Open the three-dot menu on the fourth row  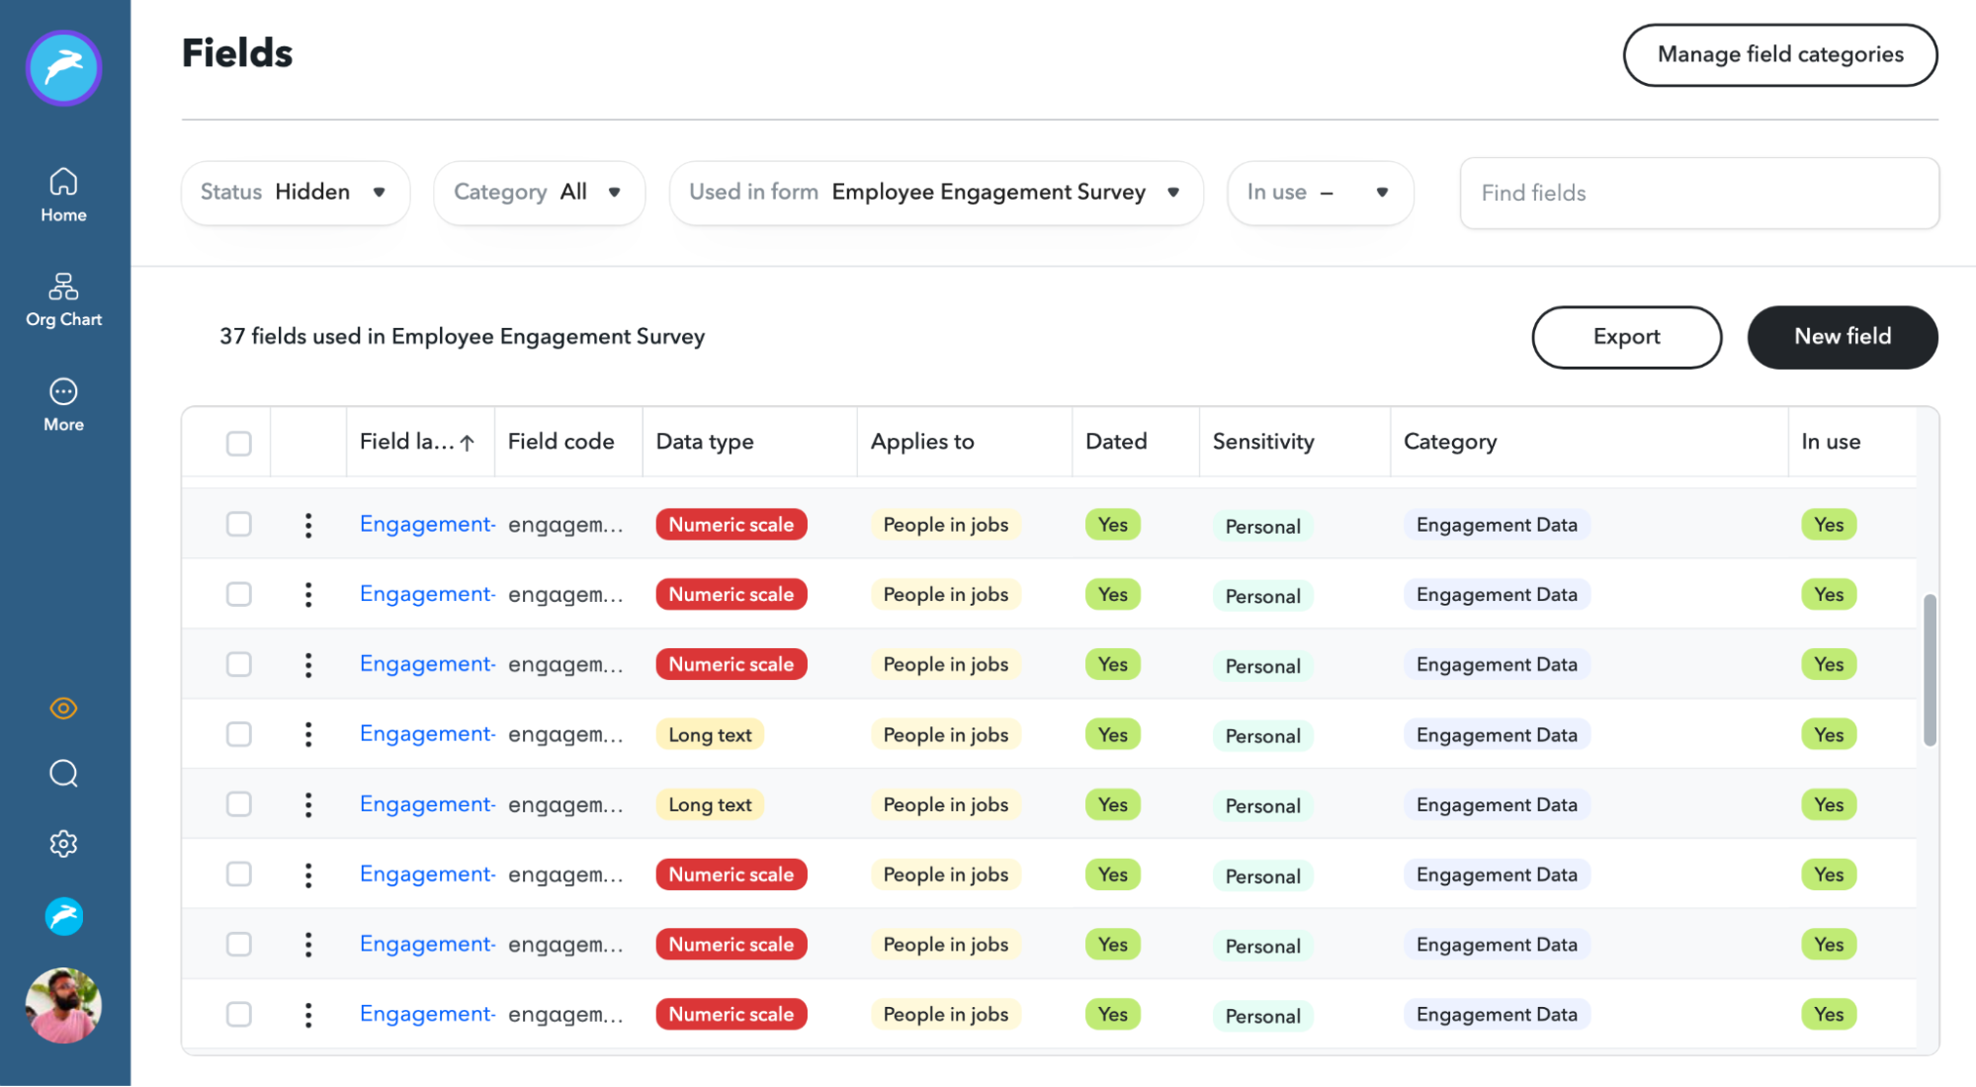pos(307,734)
